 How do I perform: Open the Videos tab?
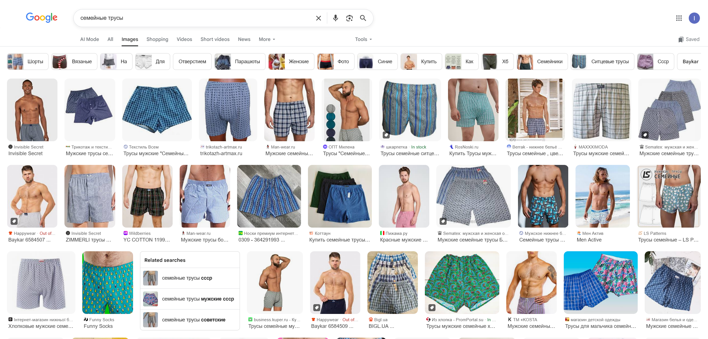[184, 39]
